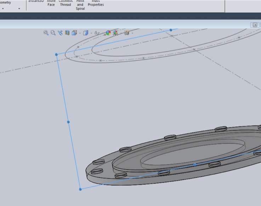261x206 pixels.
Task: Select the Zoom to Area magnifier
Action: tap(53, 33)
